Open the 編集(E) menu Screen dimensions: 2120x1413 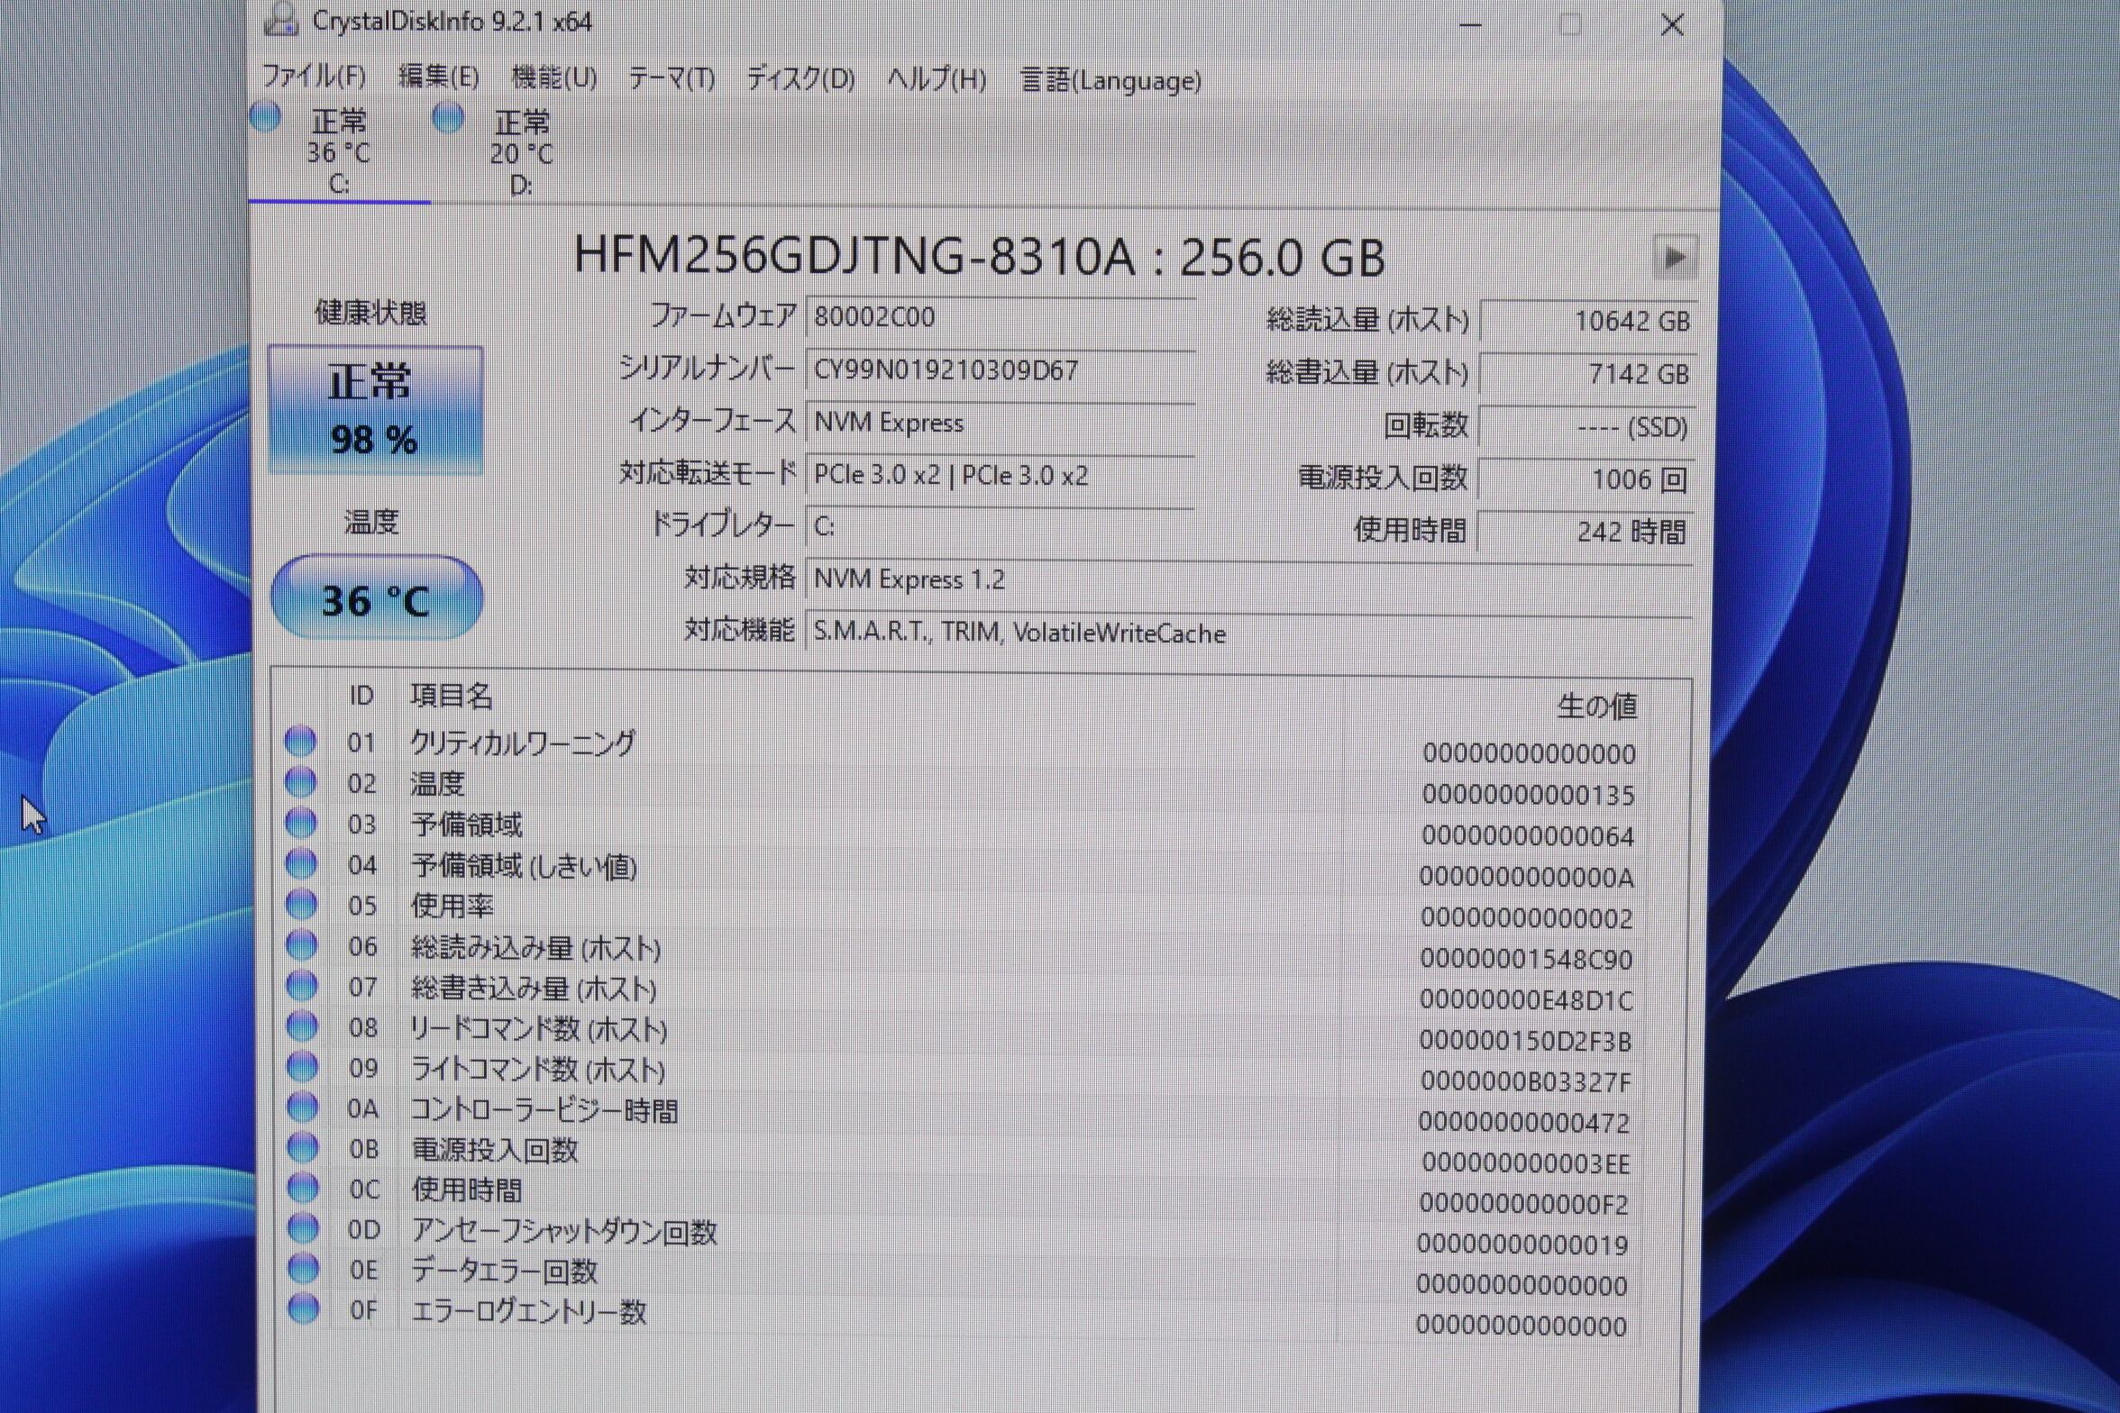[x=439, y=77]
